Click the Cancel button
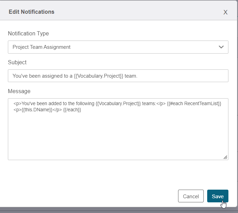The width and height of the screenshot is (238, 213). (x=191, y=196)
